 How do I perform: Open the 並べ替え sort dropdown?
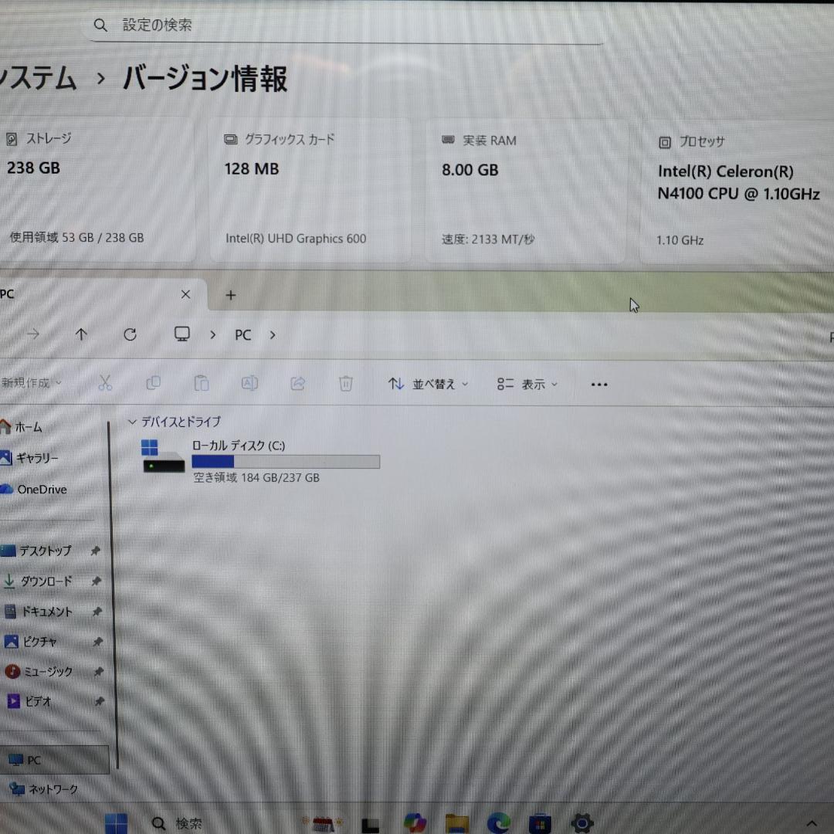click(x=427, y=384)
